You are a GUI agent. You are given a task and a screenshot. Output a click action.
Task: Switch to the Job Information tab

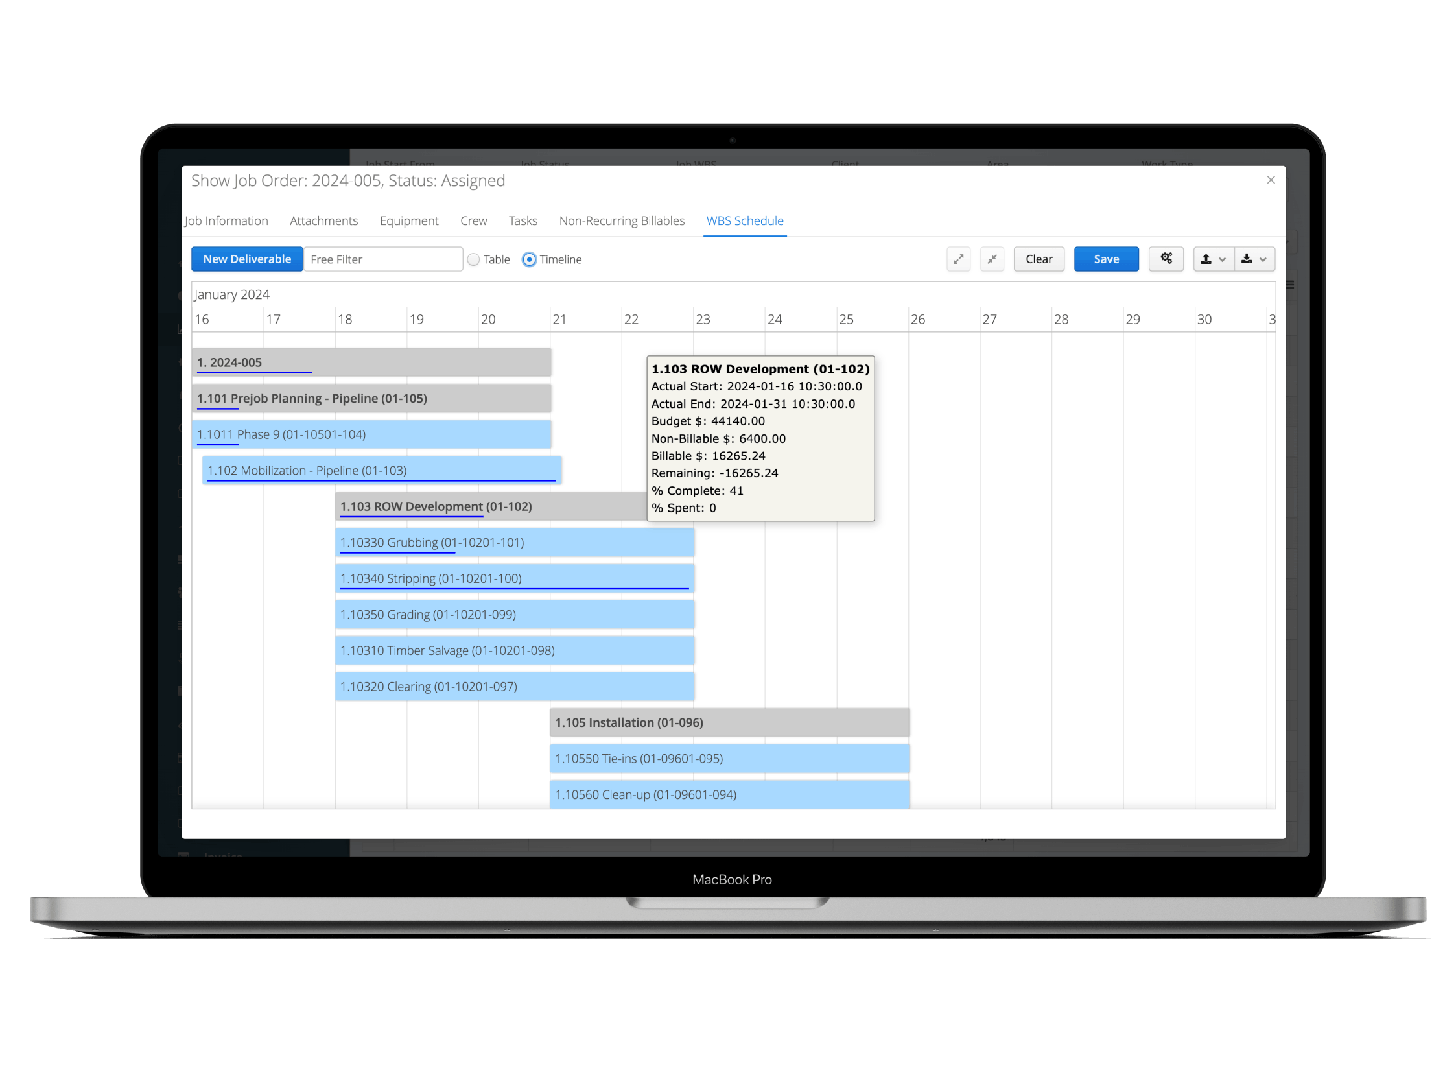226,221
